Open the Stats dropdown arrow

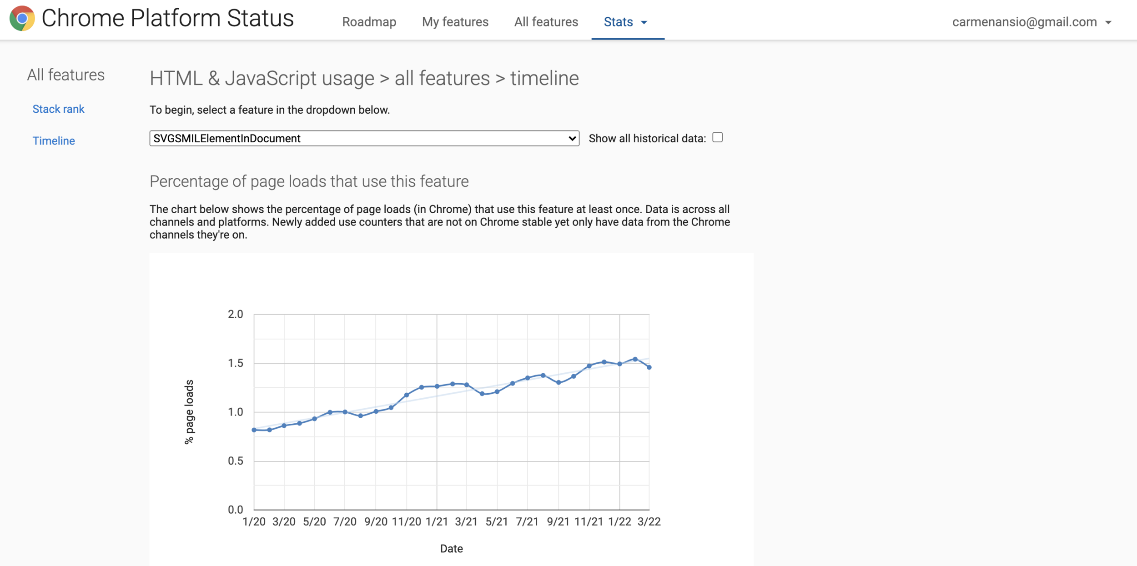pos(644,22)
